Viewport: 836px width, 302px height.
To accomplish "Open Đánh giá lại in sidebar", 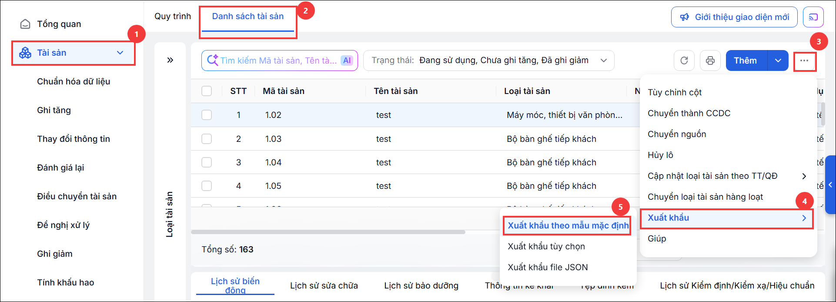I will pos(60,168).
